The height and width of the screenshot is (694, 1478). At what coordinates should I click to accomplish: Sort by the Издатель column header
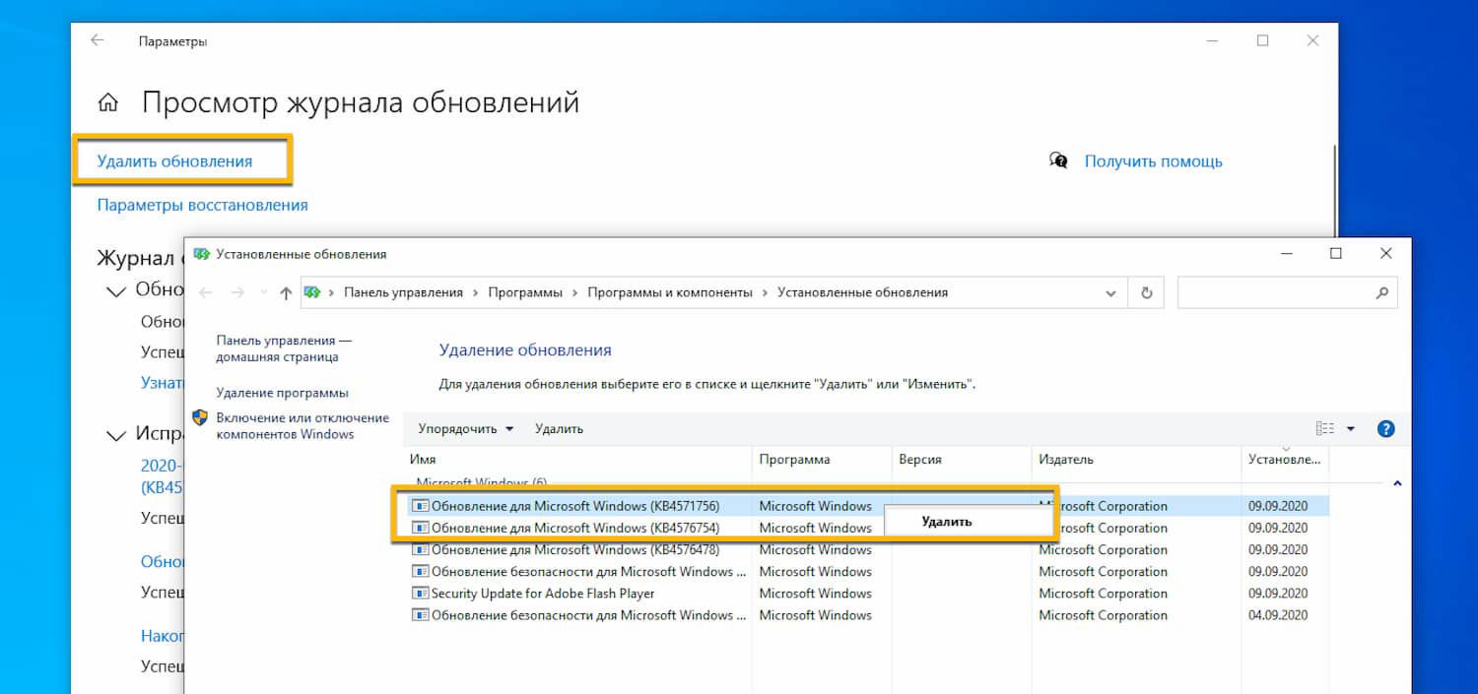coord(1137,459)
